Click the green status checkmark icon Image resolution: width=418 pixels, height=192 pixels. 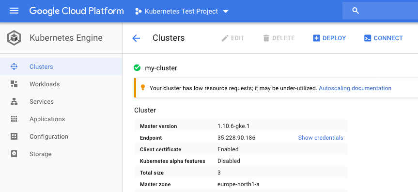pos(137,68)
